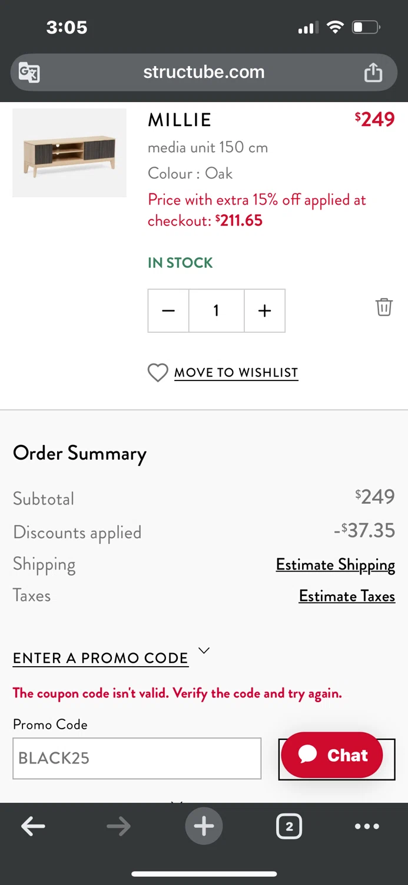Open new tab with plus button

pos(204,826)
